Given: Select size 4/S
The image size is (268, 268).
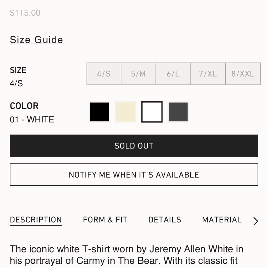Looking at the screenshot, I should coord(104,74).
